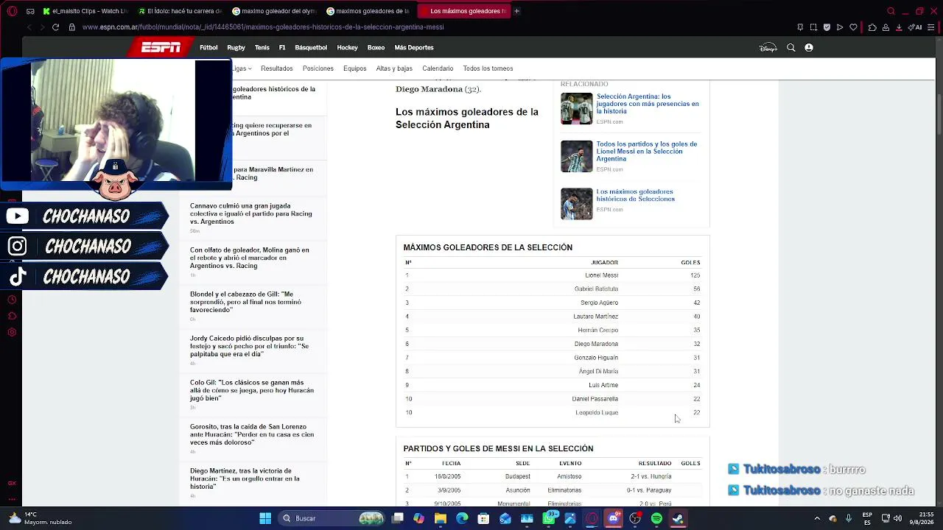Open WhatsApp from the taskbar
The height and width of the screenshot is (530, 943).
549,518
